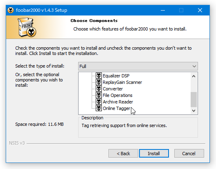The image size is (216, 169).
Task: Toggle the ReplayGain Scanner component checkbox
Action: 99,82
